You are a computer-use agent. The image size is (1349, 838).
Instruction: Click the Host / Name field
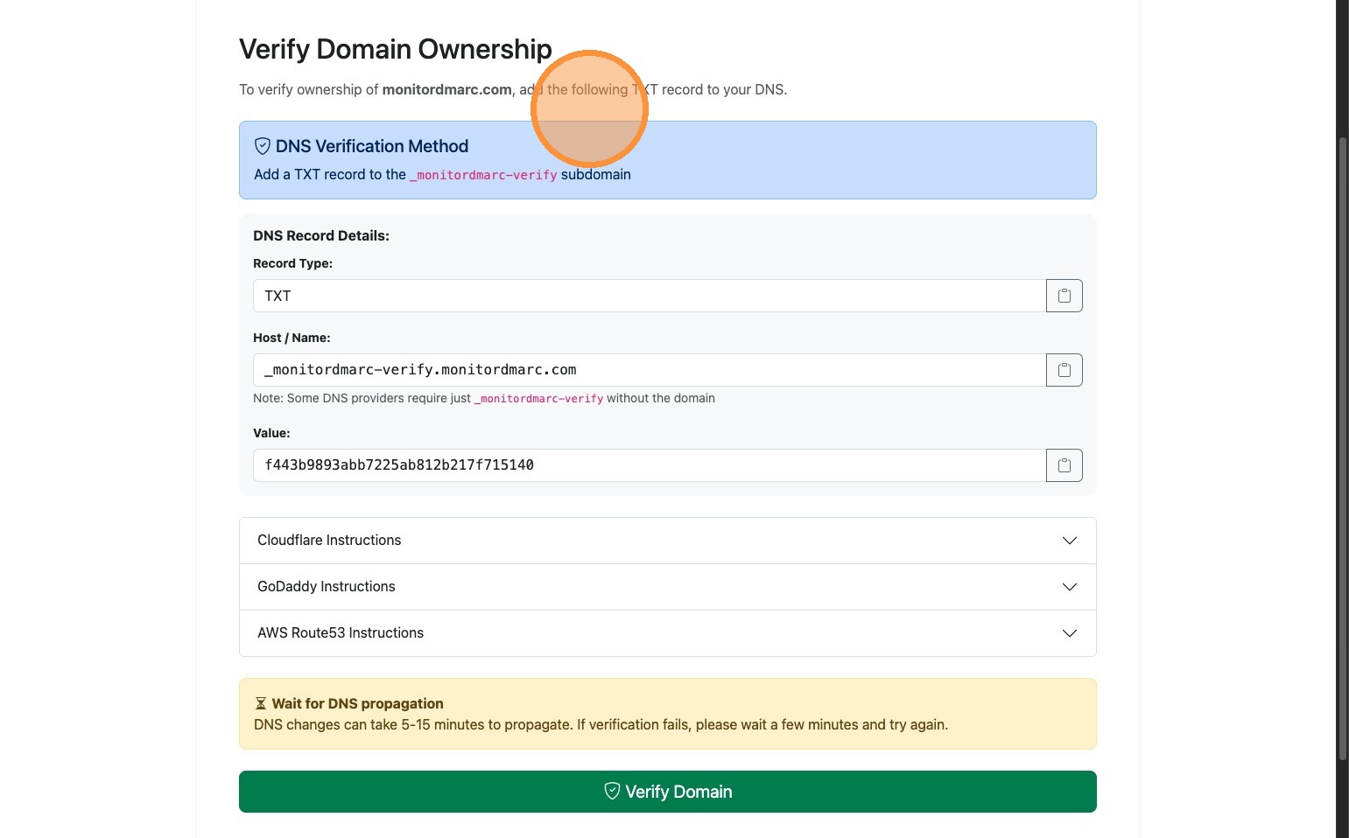[650, 370]
